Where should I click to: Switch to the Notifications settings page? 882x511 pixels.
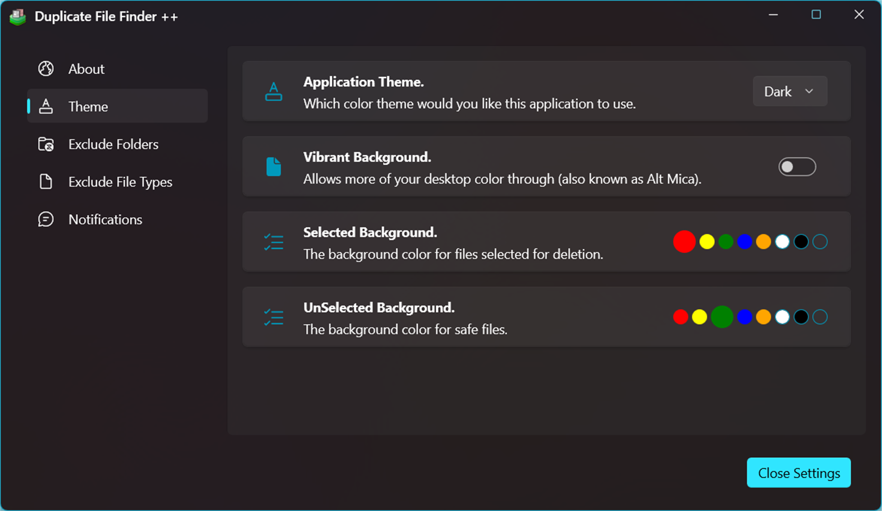pos(105,220)
